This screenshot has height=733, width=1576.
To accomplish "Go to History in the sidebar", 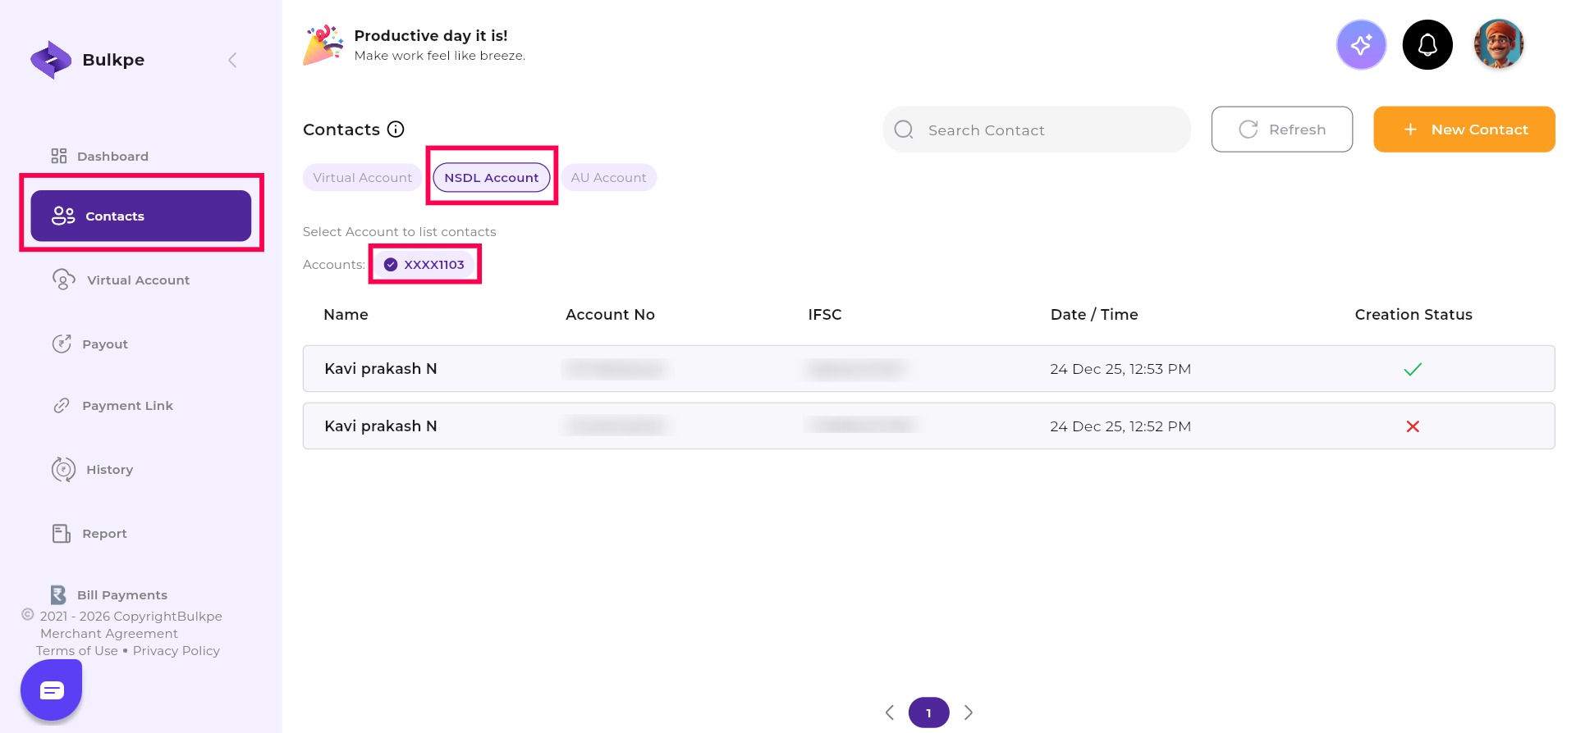I will (109, 470).
